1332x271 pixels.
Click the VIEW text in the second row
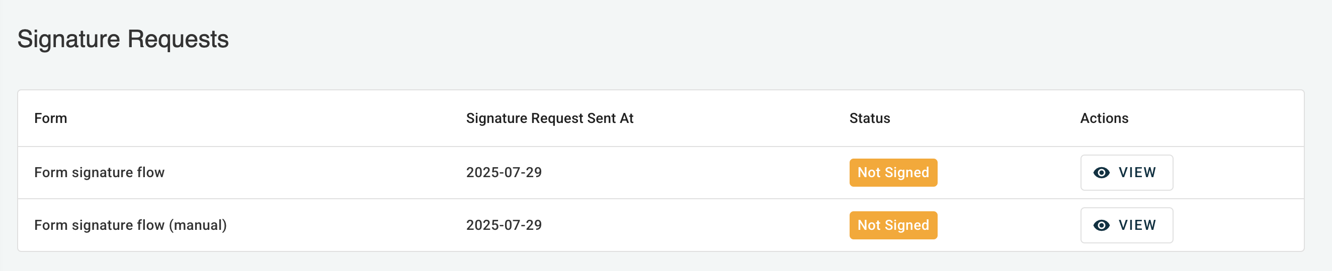tap(1137, 225)
